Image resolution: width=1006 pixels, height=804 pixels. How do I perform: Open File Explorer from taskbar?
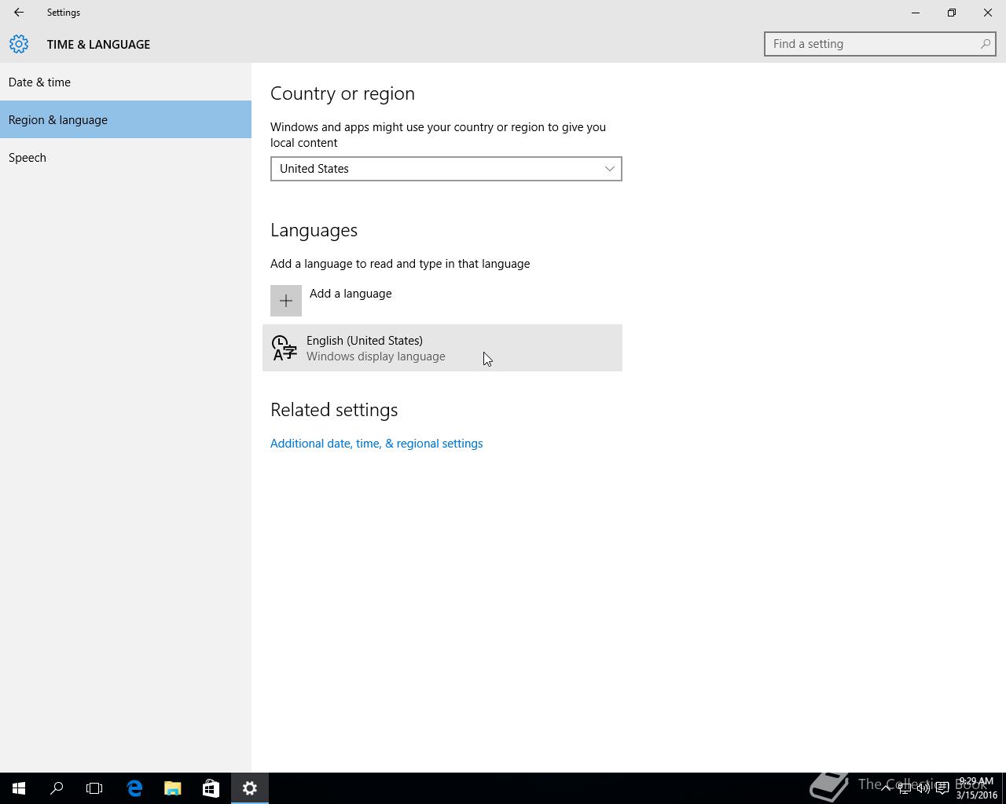tap(172, 788)
